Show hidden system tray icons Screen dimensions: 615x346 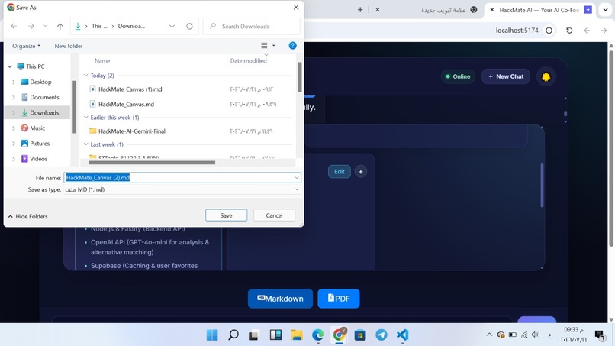[x=489, y=335]
